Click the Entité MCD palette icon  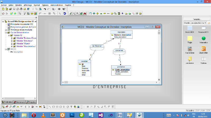tap(190, 28)
